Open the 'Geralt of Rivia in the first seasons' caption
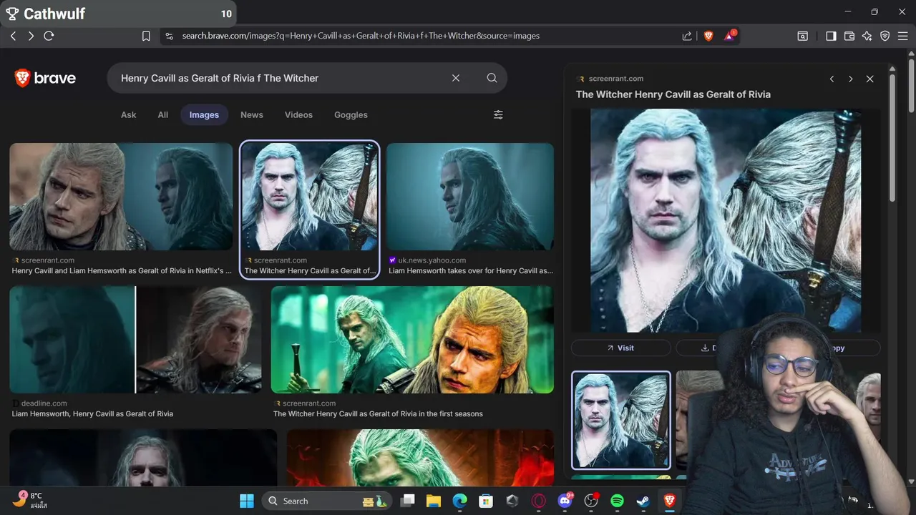 click(378, 413)
